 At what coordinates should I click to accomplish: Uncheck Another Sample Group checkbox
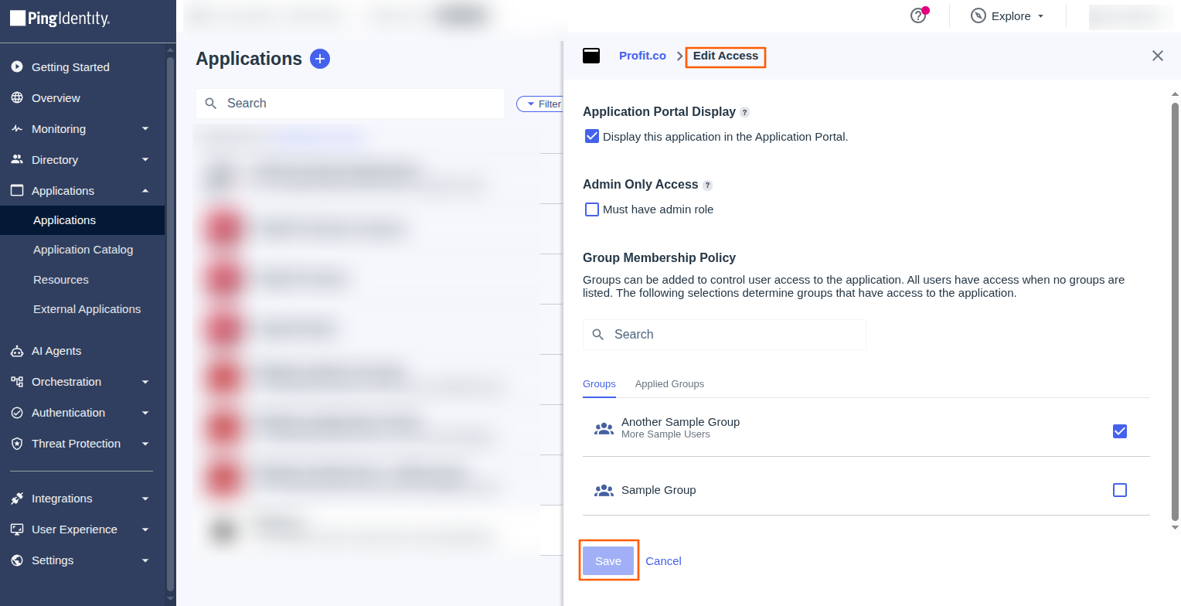coord(1120,431)
